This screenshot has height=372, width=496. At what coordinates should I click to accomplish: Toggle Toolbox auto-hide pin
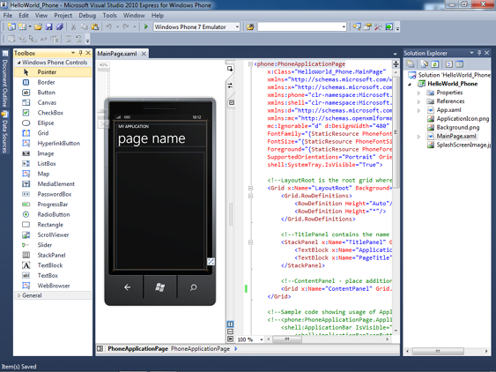pyautogui.click(x=81, y=53)
